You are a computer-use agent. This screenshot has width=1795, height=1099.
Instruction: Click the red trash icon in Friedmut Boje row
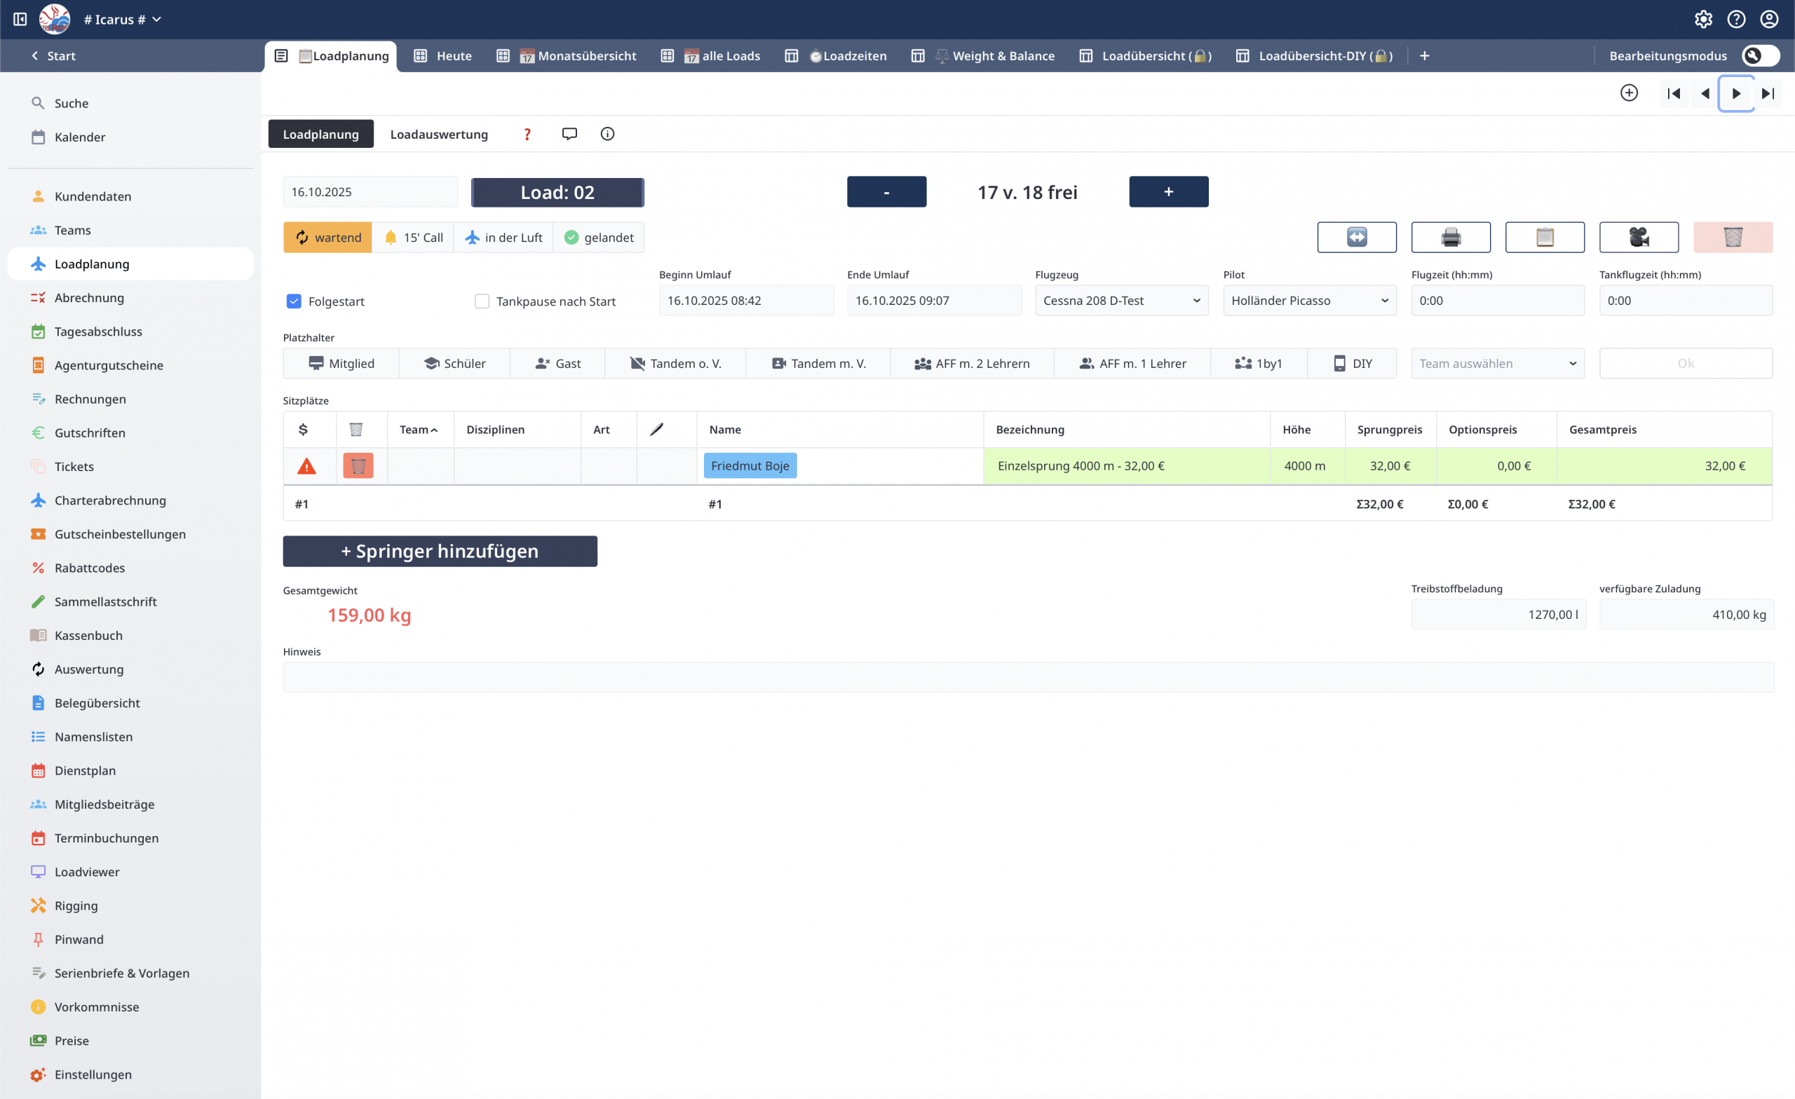tap(358, 466)
